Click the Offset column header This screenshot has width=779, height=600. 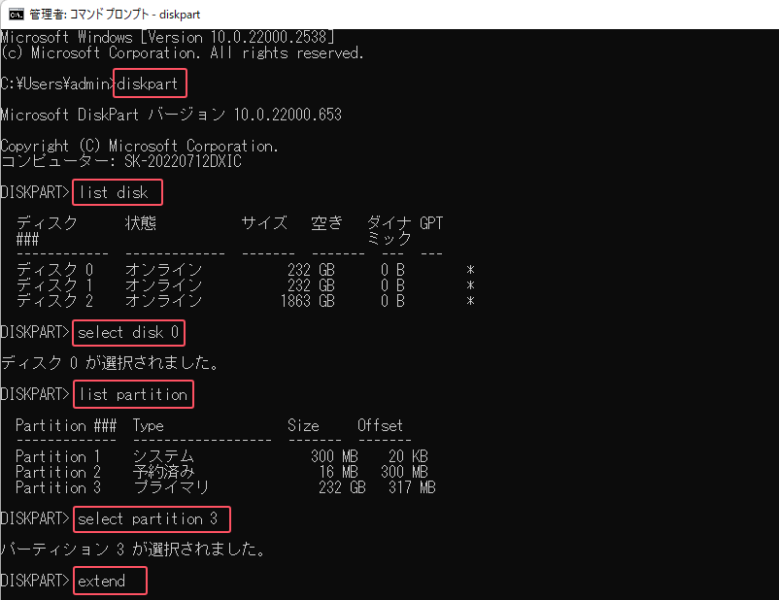tap(380, 425)
